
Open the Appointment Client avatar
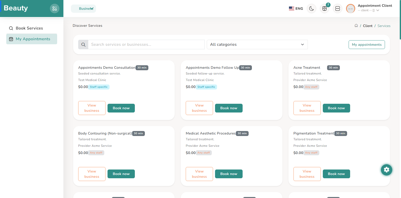pos(351,8)
